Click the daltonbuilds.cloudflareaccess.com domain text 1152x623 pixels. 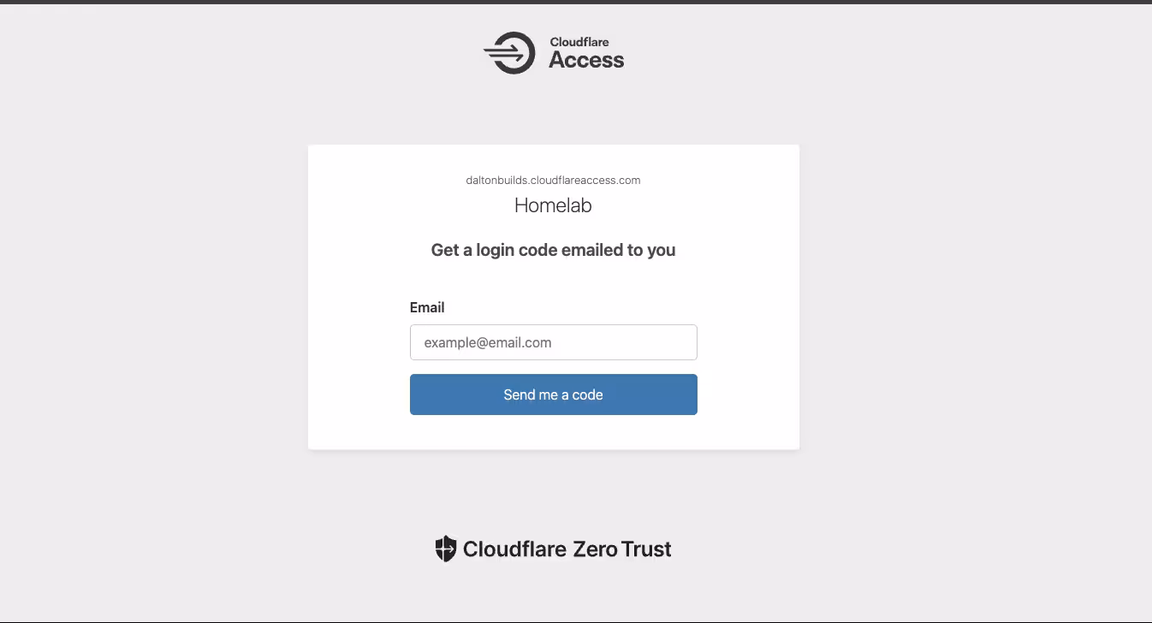click(x=553, y=180)
